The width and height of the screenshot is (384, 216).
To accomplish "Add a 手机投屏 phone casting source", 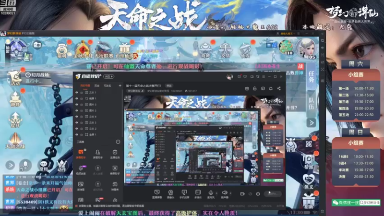I will (184, 194).
